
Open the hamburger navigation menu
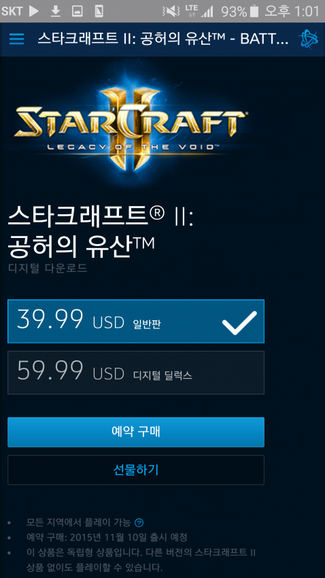(x=16, y=39)
